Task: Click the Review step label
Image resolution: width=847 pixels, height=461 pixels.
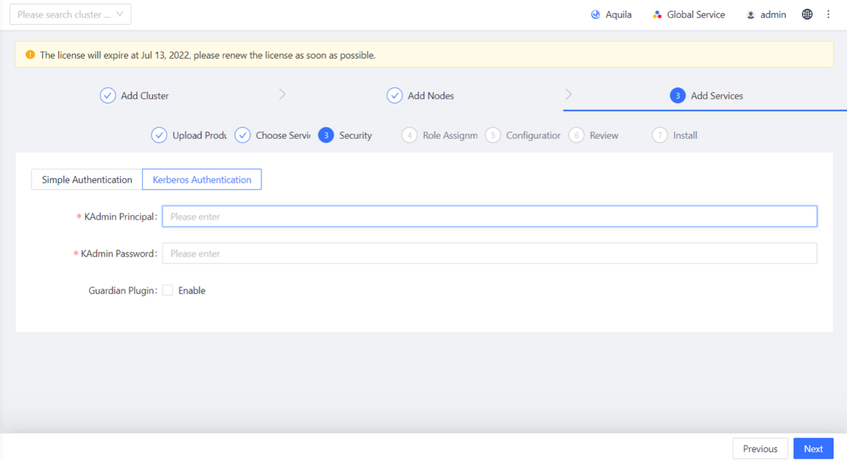Action: pyautogui.click(x=604, y=135)
